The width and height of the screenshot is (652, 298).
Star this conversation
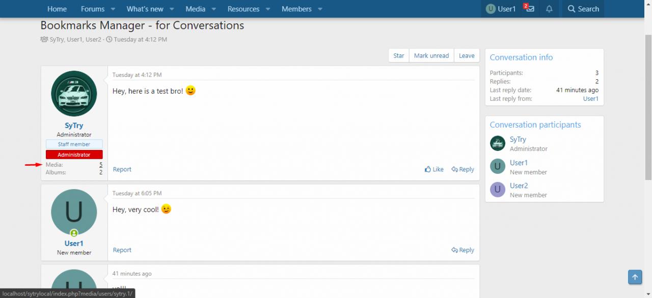398,56
